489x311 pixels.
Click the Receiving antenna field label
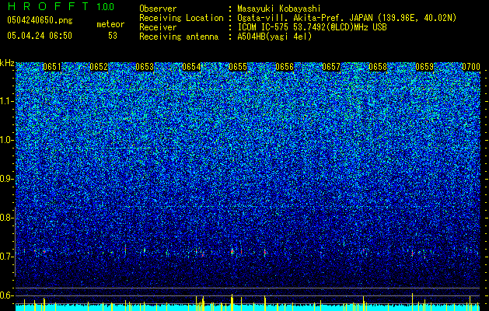(x=179, y=37)
